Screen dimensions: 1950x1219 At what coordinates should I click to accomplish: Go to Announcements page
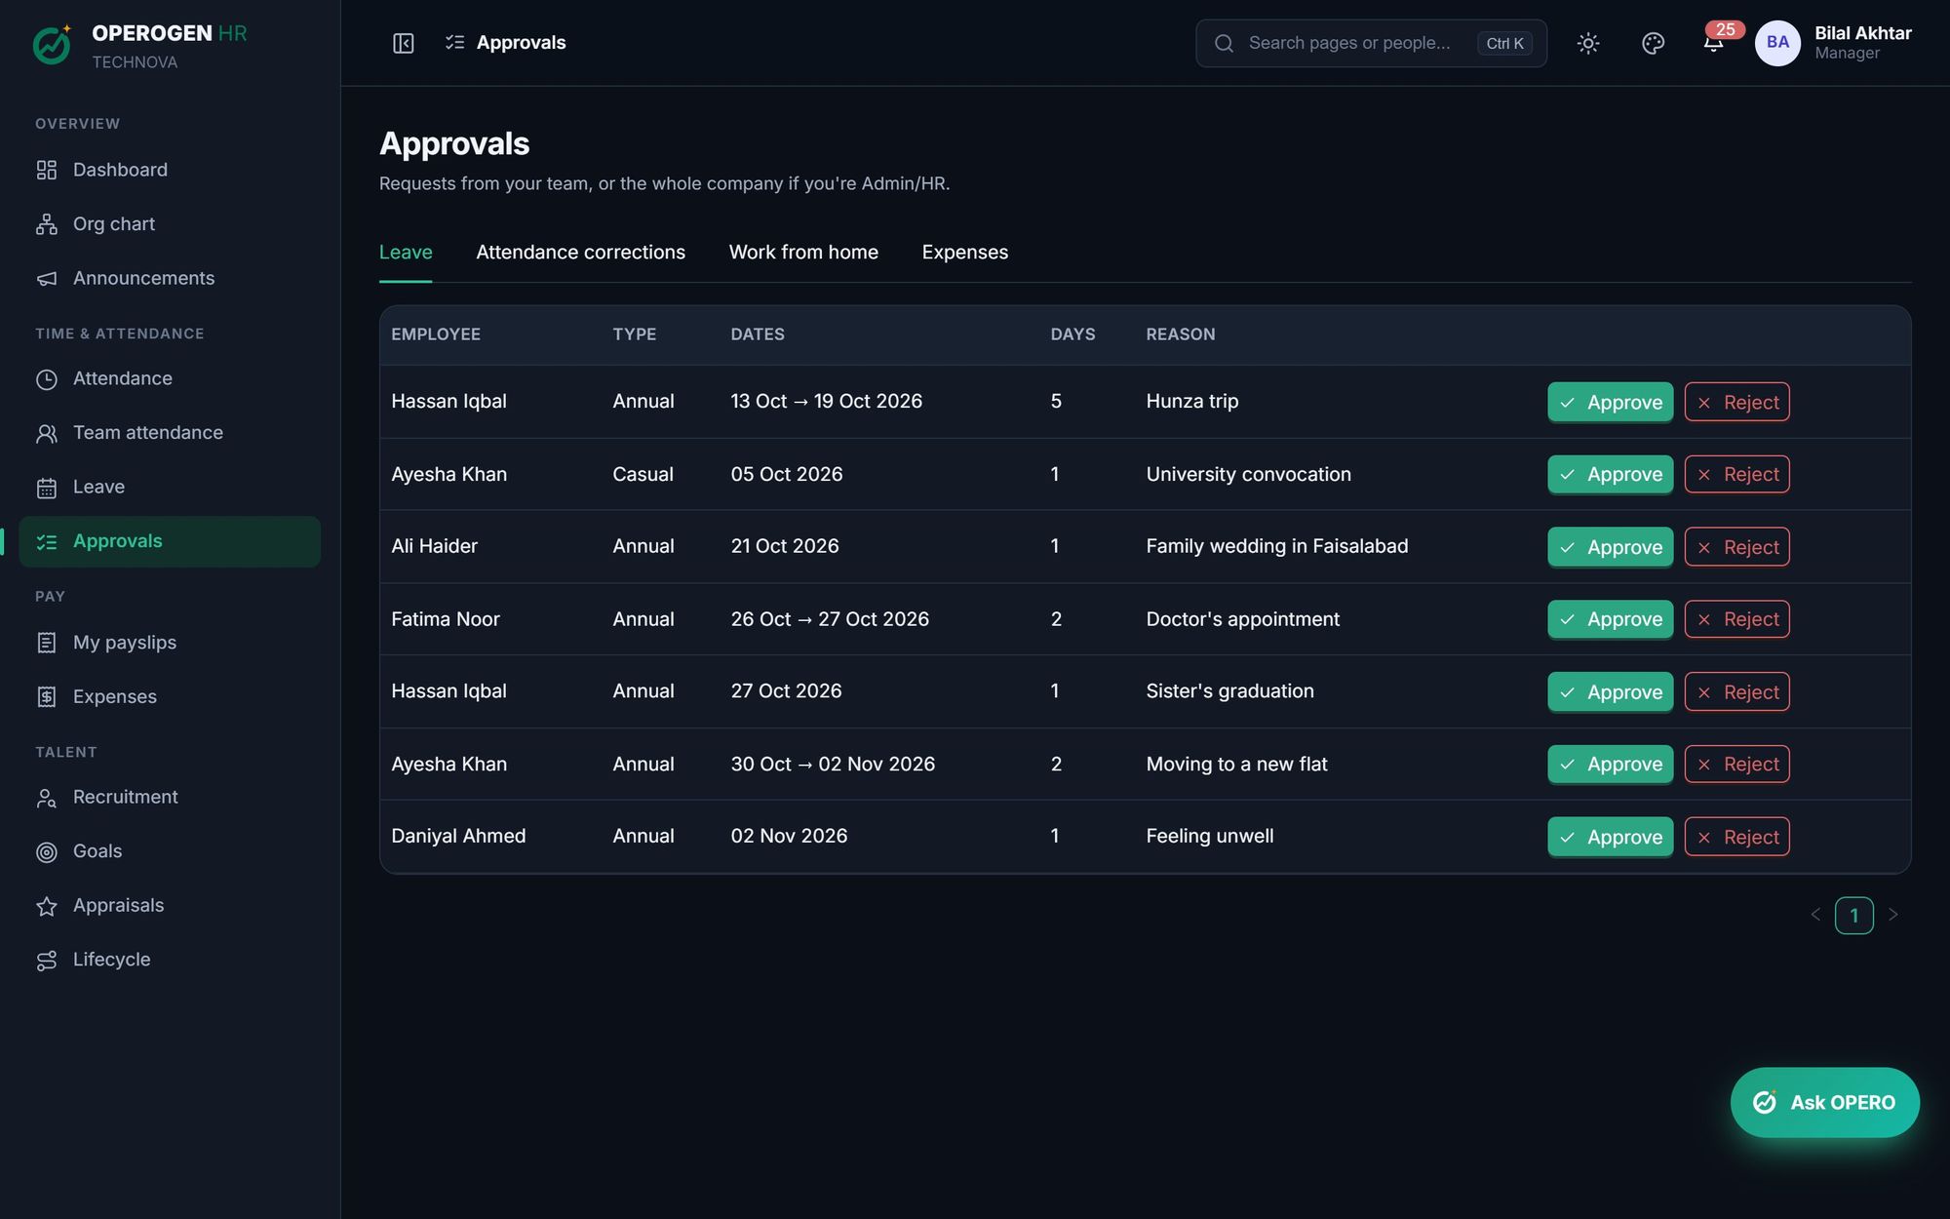coord(170,279)
